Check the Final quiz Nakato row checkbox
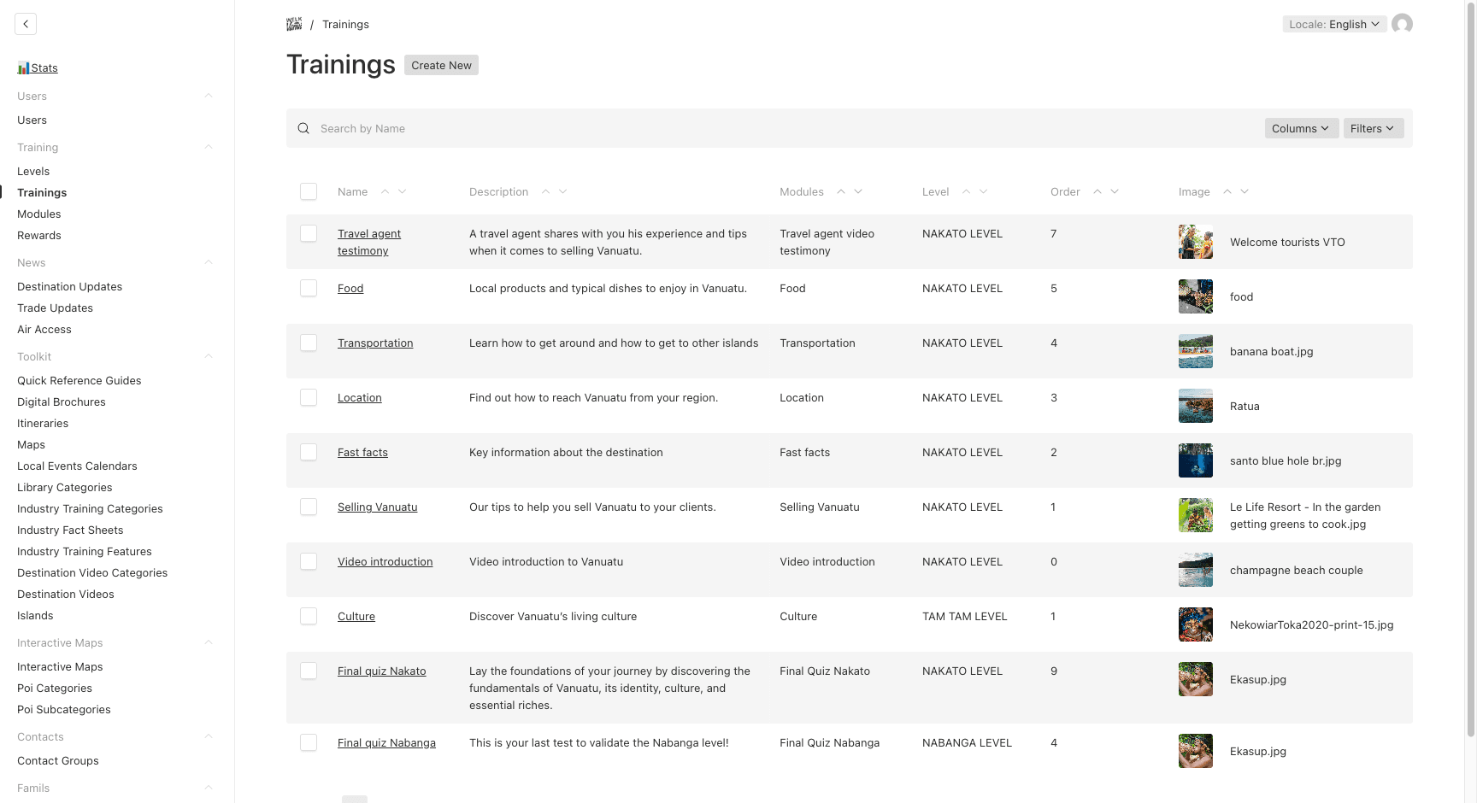This screenshot has height=803, width=1477. tap(309, 671)
